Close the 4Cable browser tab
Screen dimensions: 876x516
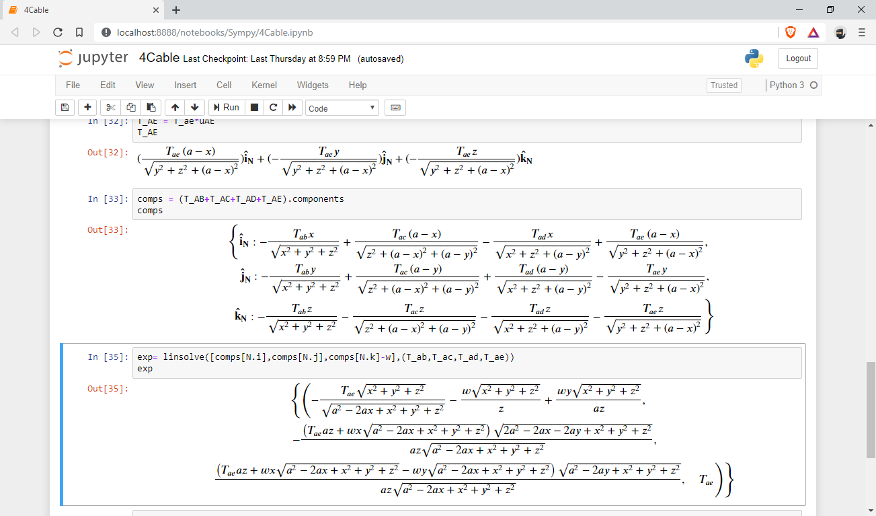[x=156, y=10]
